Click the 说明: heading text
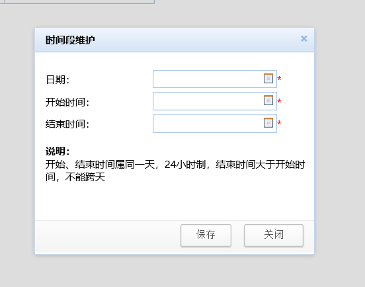This screenshot has width=365, height=287. (58, 151)
